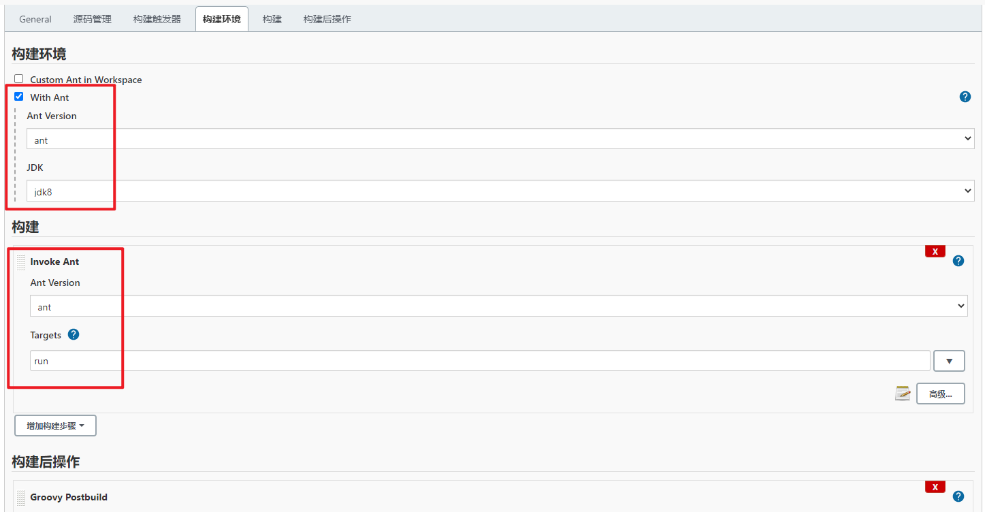
Task: Click the notepad icon beside 高级 button
Action: click(903, 394)
